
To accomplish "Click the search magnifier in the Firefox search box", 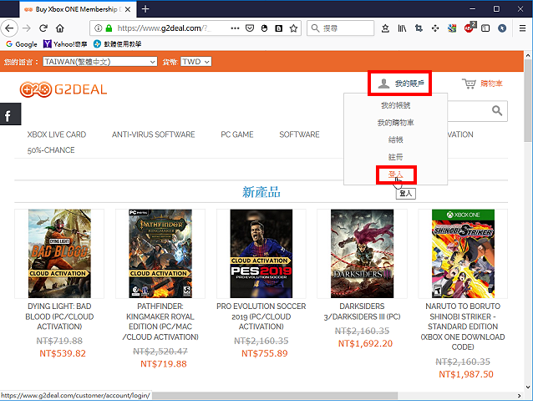I will (x=315, y=28).
